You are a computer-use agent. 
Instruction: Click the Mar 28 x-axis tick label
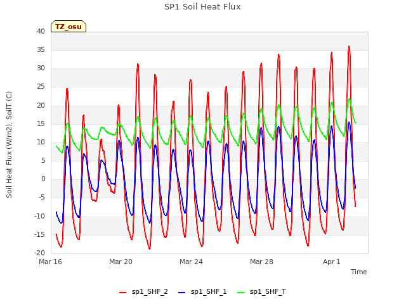(x=261, y=262)
